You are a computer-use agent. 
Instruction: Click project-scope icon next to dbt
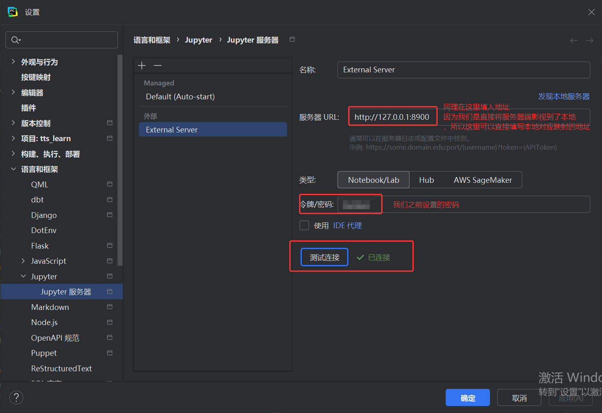(109, 200)
